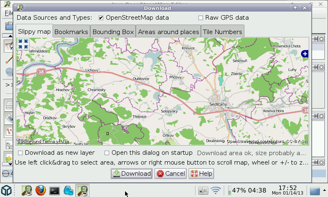The width and height of the screenshot is (328, 197).
Task: Expand the hidden tools chevron in JOSM
Action: coord(8,85)
